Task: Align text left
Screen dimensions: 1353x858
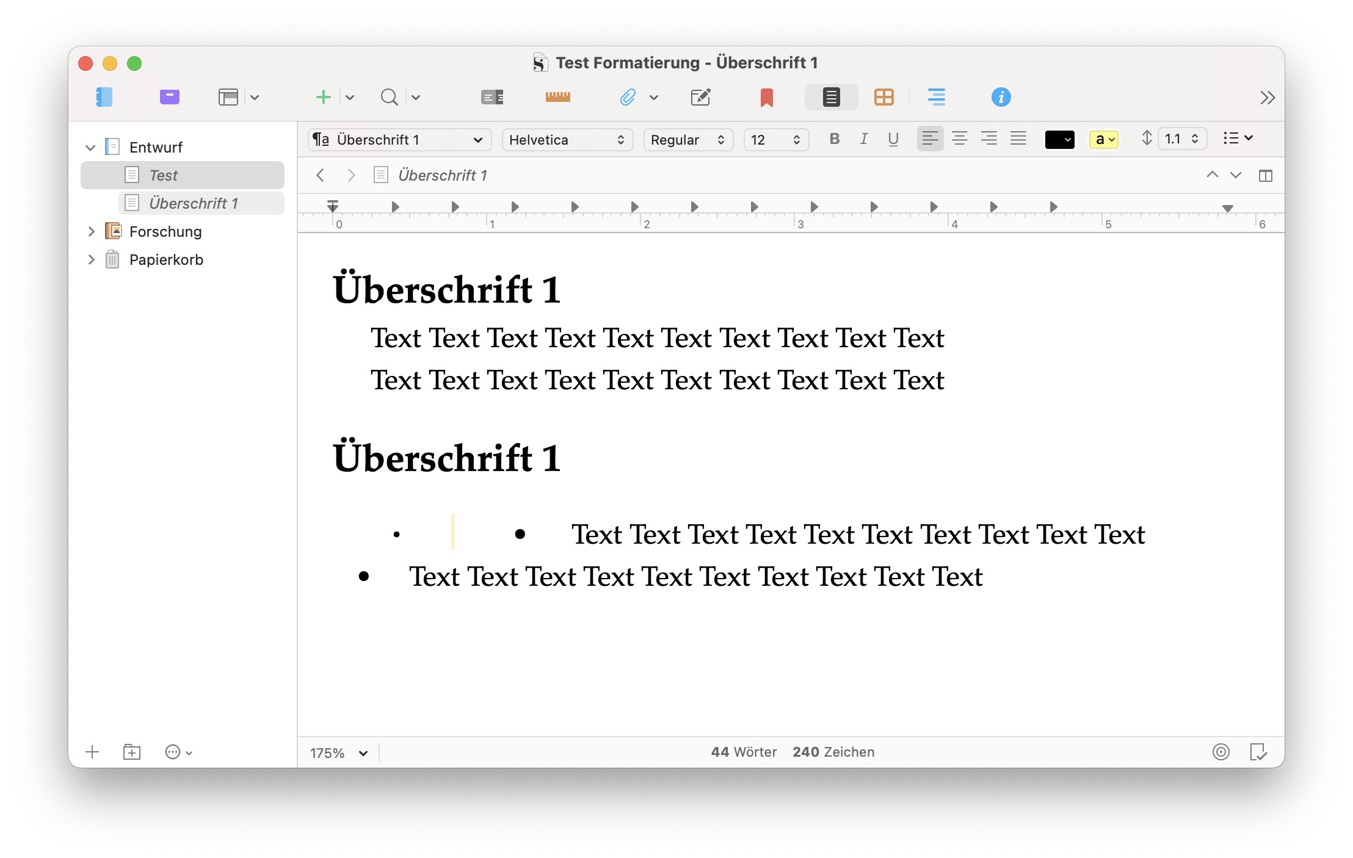Action: click(930, 139)
